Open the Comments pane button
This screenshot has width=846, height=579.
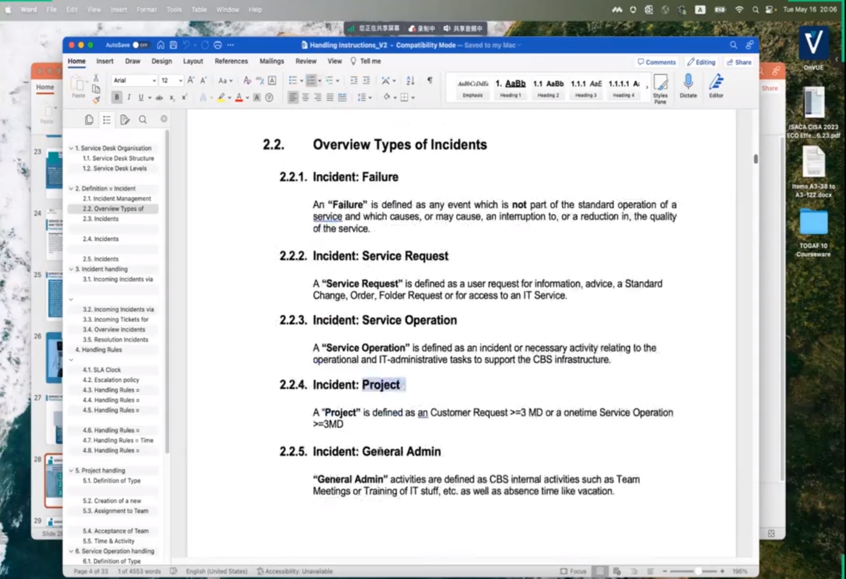pos(657,62)
